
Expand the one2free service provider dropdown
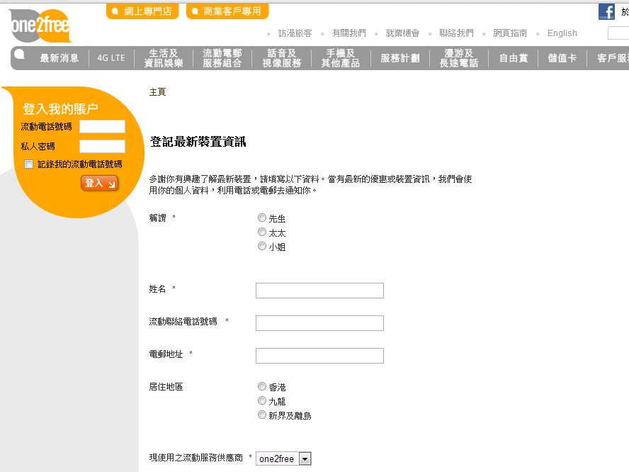(305, 459)
